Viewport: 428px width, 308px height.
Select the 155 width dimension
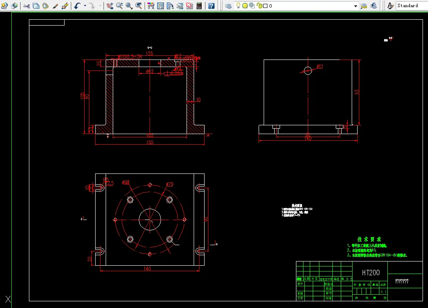[150, 142]
